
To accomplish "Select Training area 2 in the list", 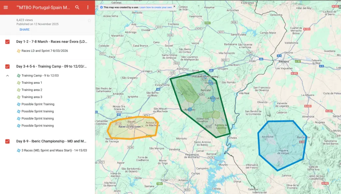I will pos(32,90).
